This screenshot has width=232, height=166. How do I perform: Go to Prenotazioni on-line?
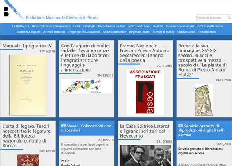click(x=111, y=26)
